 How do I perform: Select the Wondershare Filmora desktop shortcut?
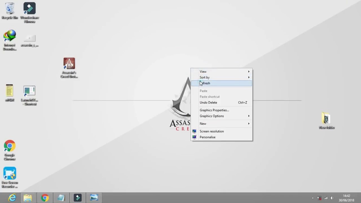(30, 12)
